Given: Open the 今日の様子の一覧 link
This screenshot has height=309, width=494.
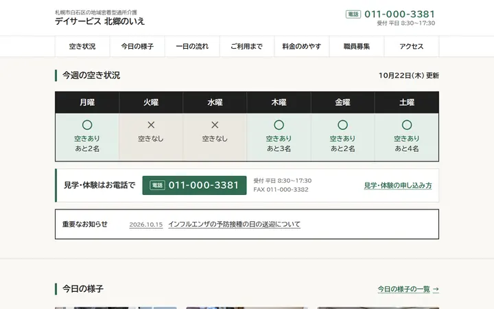Looking at the screenshot, I should [x=403, y=289].
